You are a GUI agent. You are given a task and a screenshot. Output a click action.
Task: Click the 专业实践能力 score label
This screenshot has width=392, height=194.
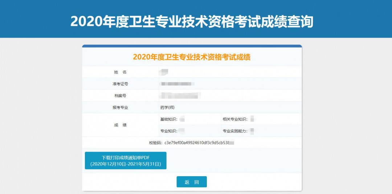click(x=235, y=131)
